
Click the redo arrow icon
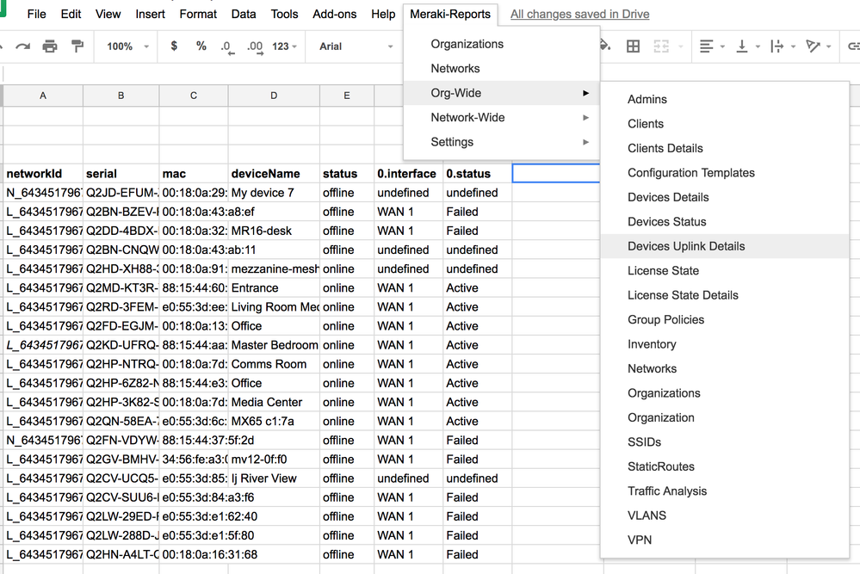[22, 46]
